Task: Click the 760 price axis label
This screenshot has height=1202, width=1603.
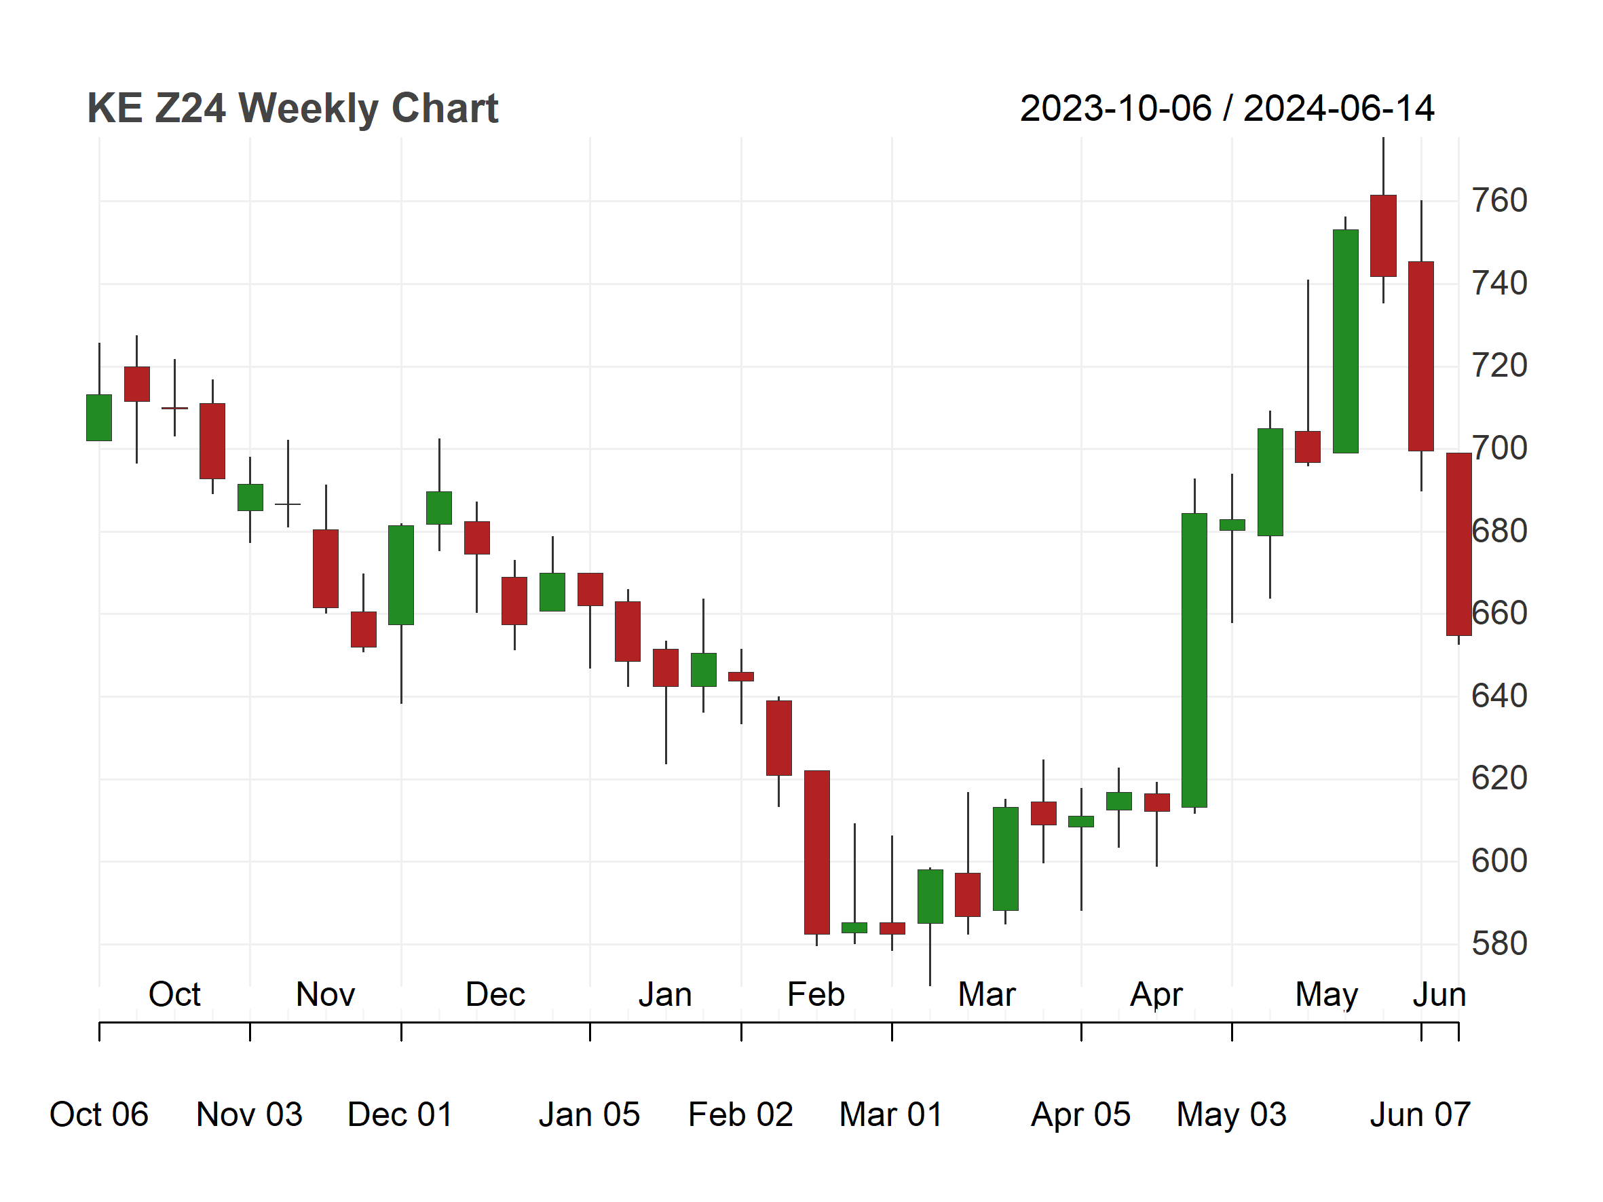Action: [1498, 201]
